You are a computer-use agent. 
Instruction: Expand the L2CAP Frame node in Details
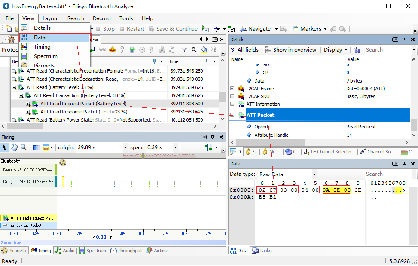[232, 89]
